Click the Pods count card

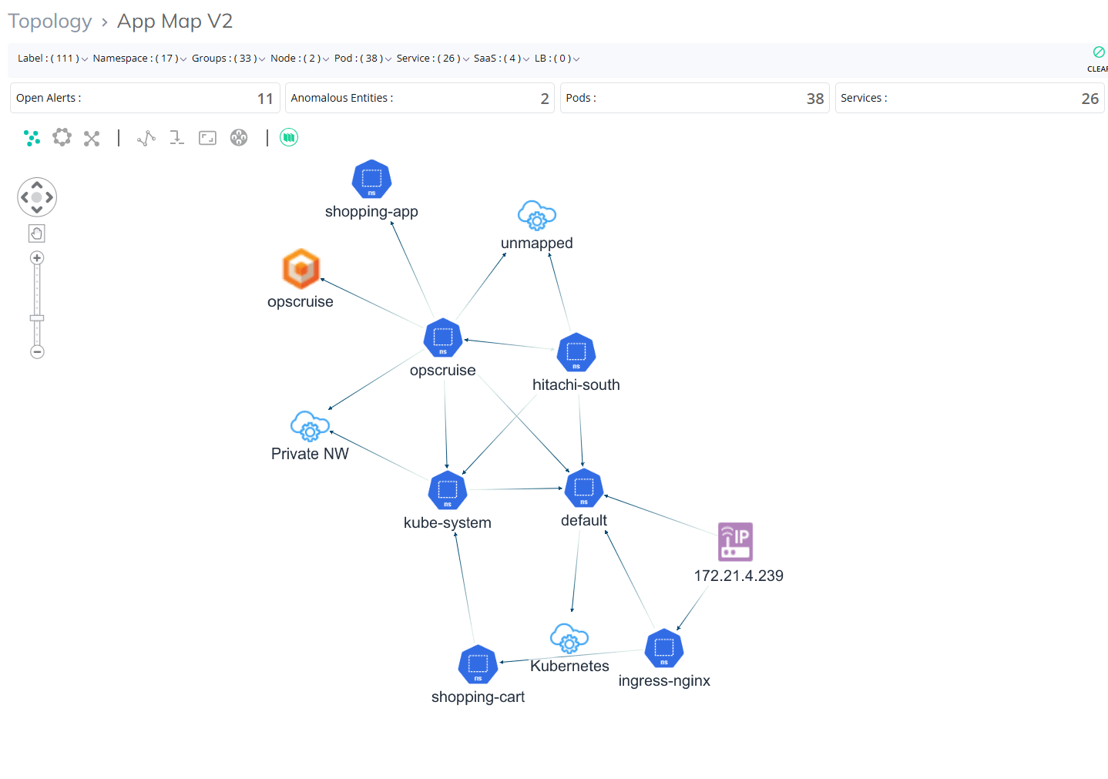695,98
